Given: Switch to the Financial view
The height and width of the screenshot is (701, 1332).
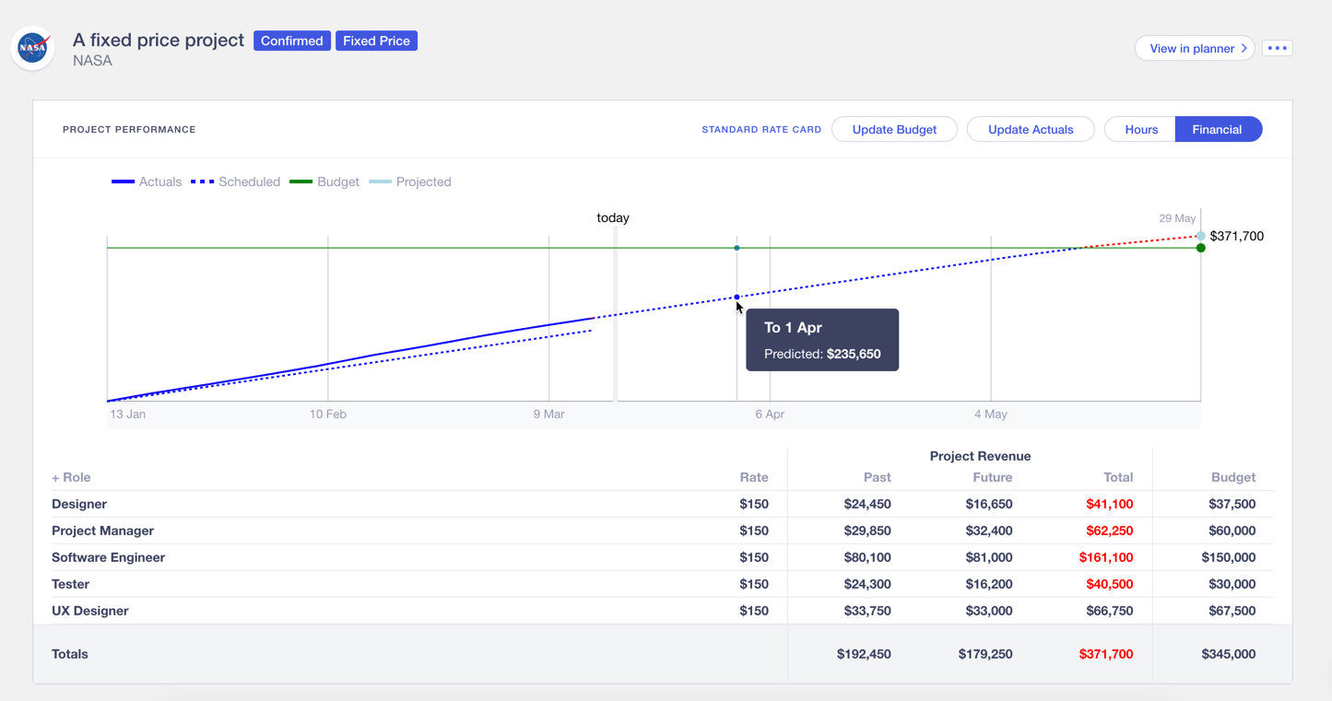Looking at the screenshot, I should (1217, 129).
